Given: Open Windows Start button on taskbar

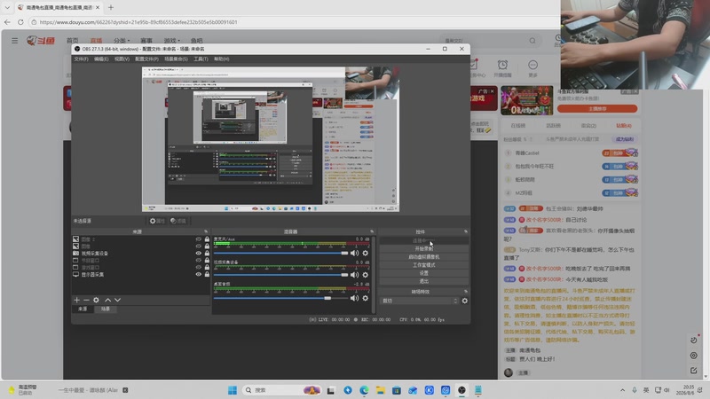Looking at the screenshot, I should (233, 390).
